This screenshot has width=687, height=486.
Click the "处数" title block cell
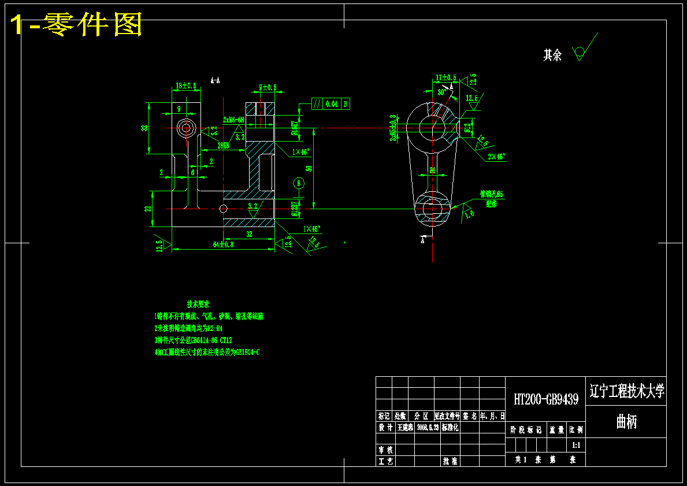(x=400, y=416)
